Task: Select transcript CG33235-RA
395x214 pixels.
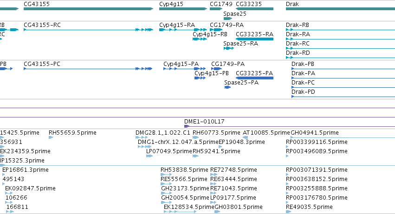Action: click(x=254, y=39)
